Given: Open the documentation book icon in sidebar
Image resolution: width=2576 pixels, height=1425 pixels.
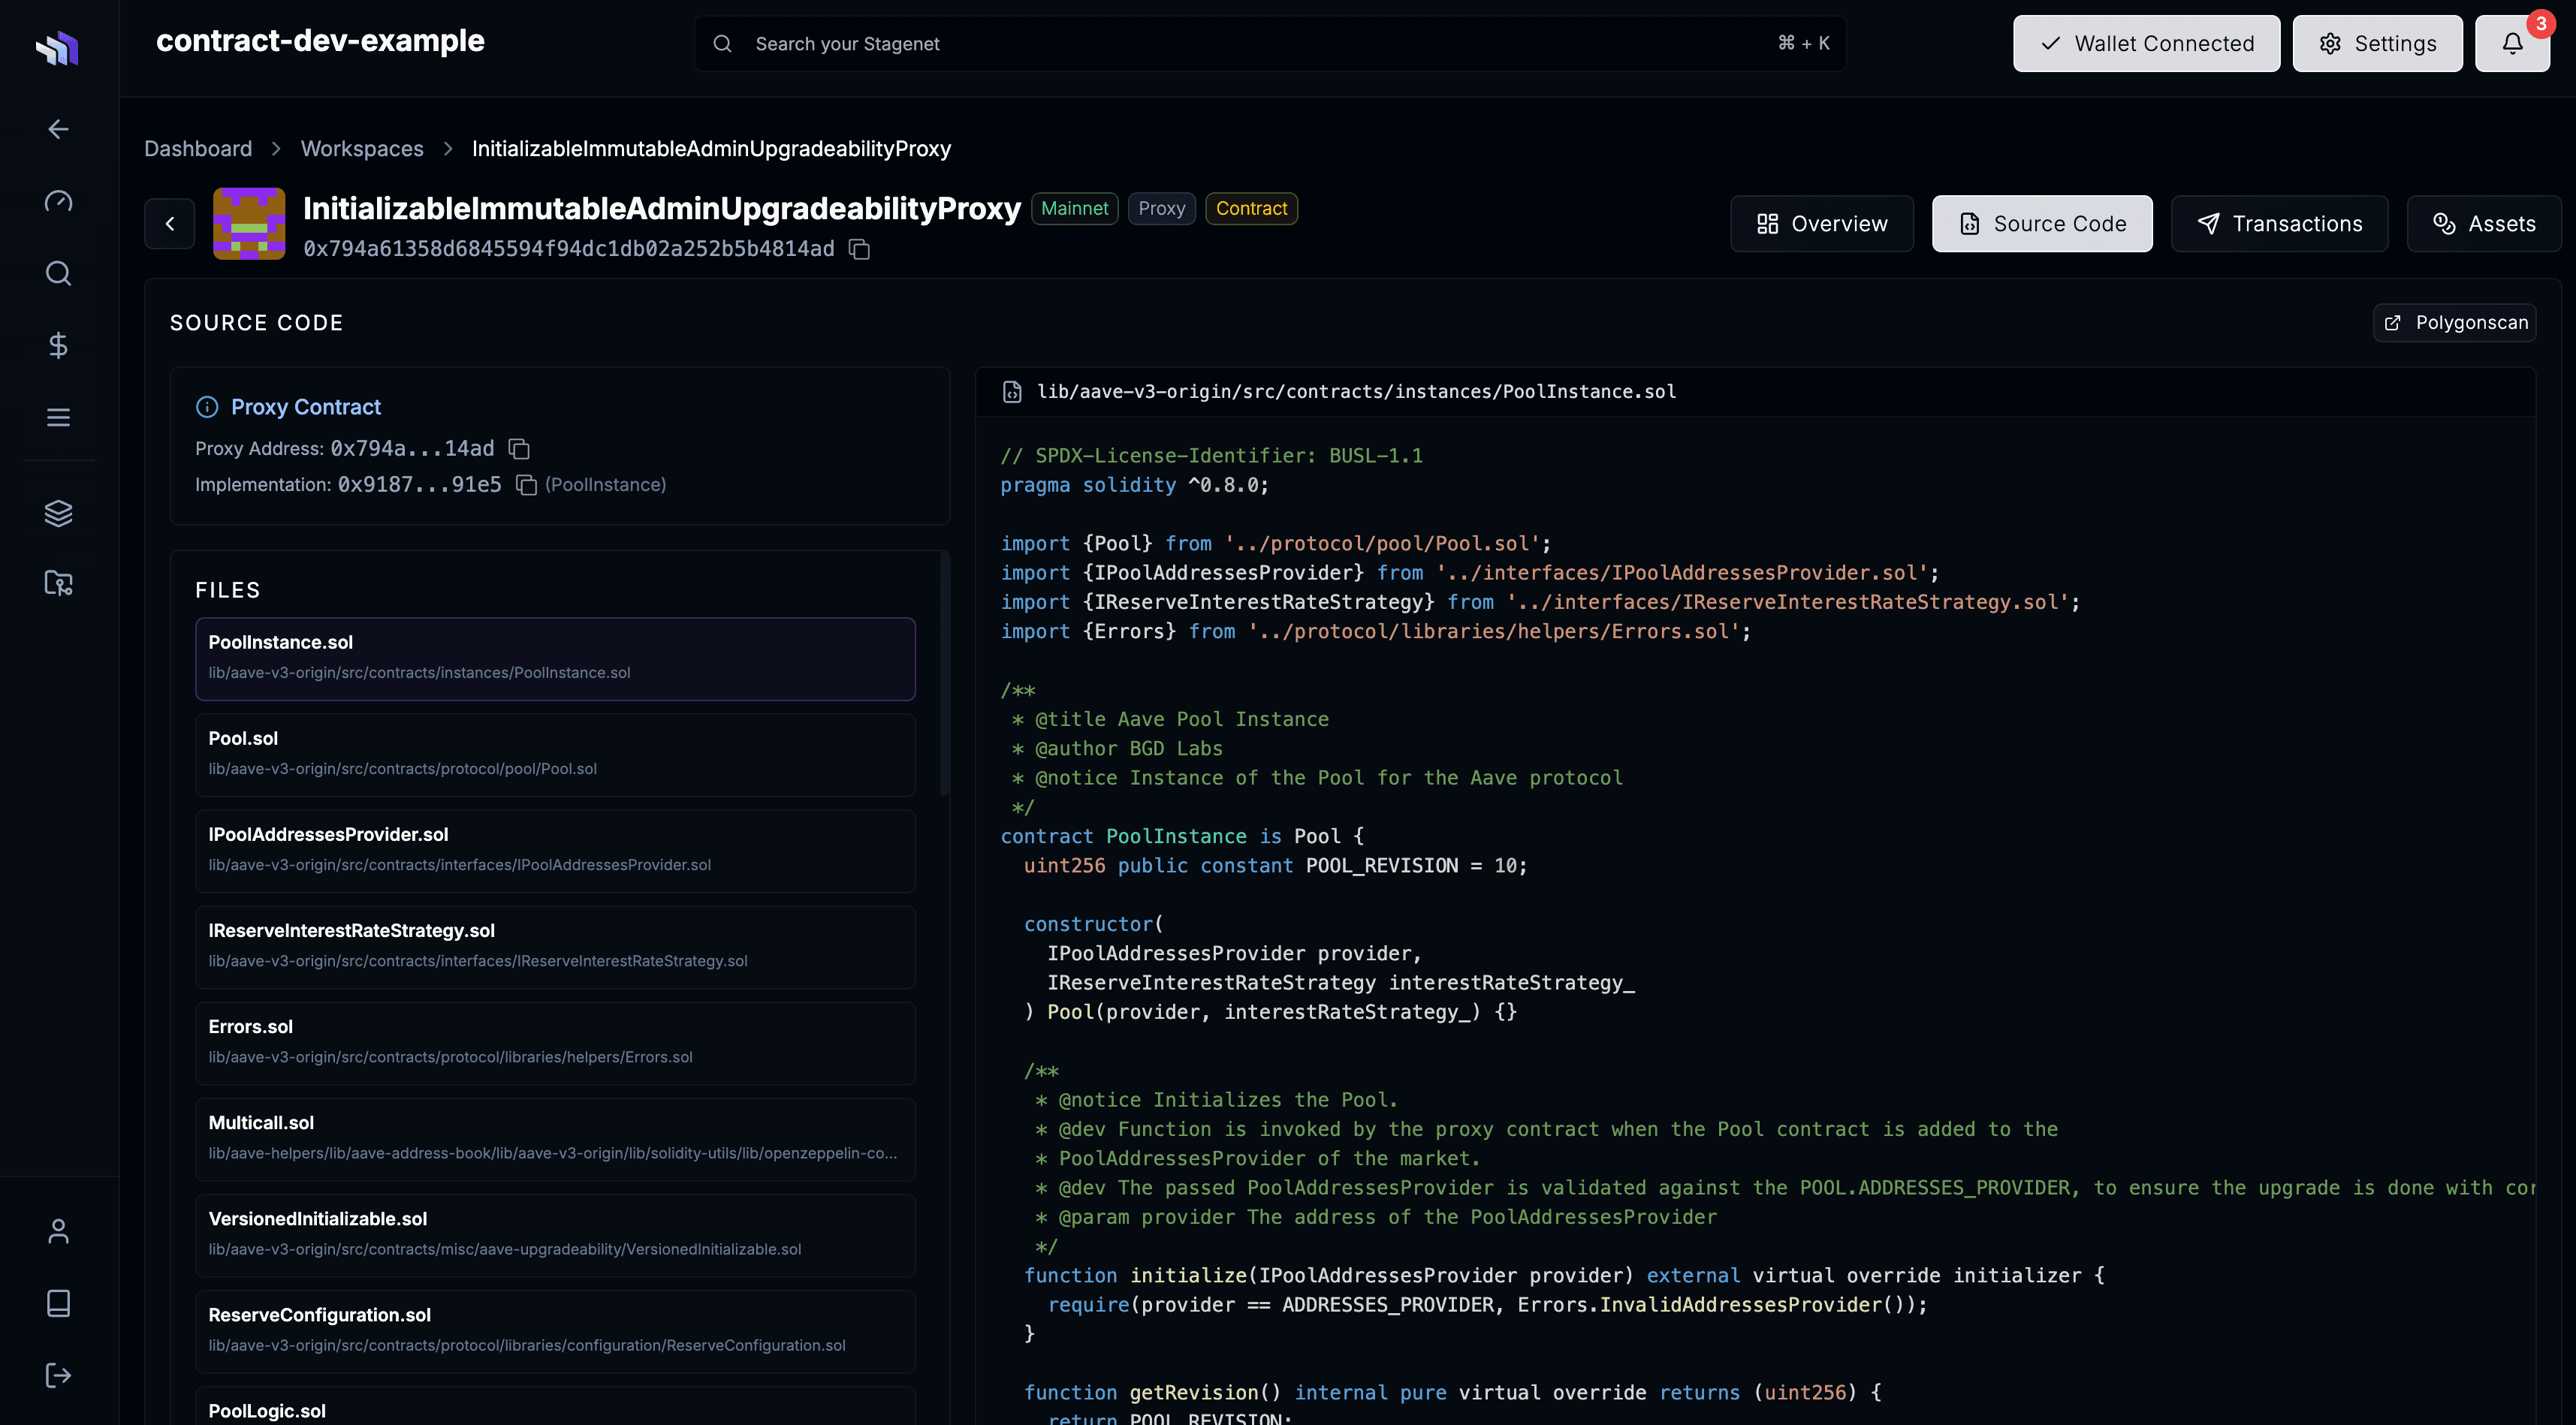Looking at the screenshot, I should tap(58, 1302).
